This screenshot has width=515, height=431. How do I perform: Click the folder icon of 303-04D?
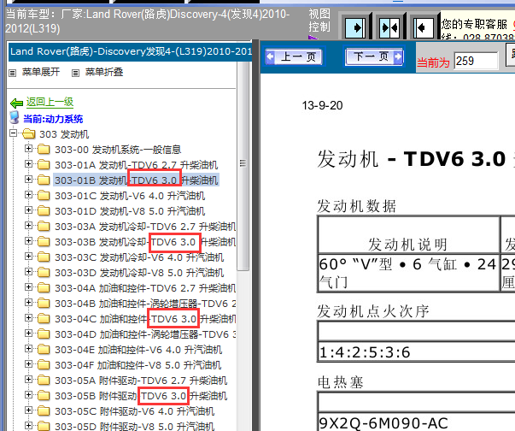(x=44, y=334)
